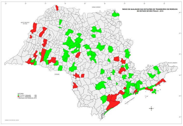Pick the gray 'Municípios sem transbordo' swatch

coord(18,98)
